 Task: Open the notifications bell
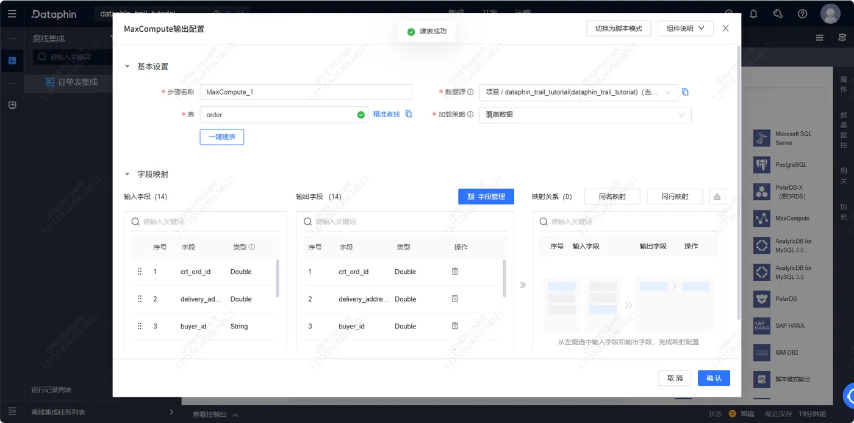click(x=753, y=14)
